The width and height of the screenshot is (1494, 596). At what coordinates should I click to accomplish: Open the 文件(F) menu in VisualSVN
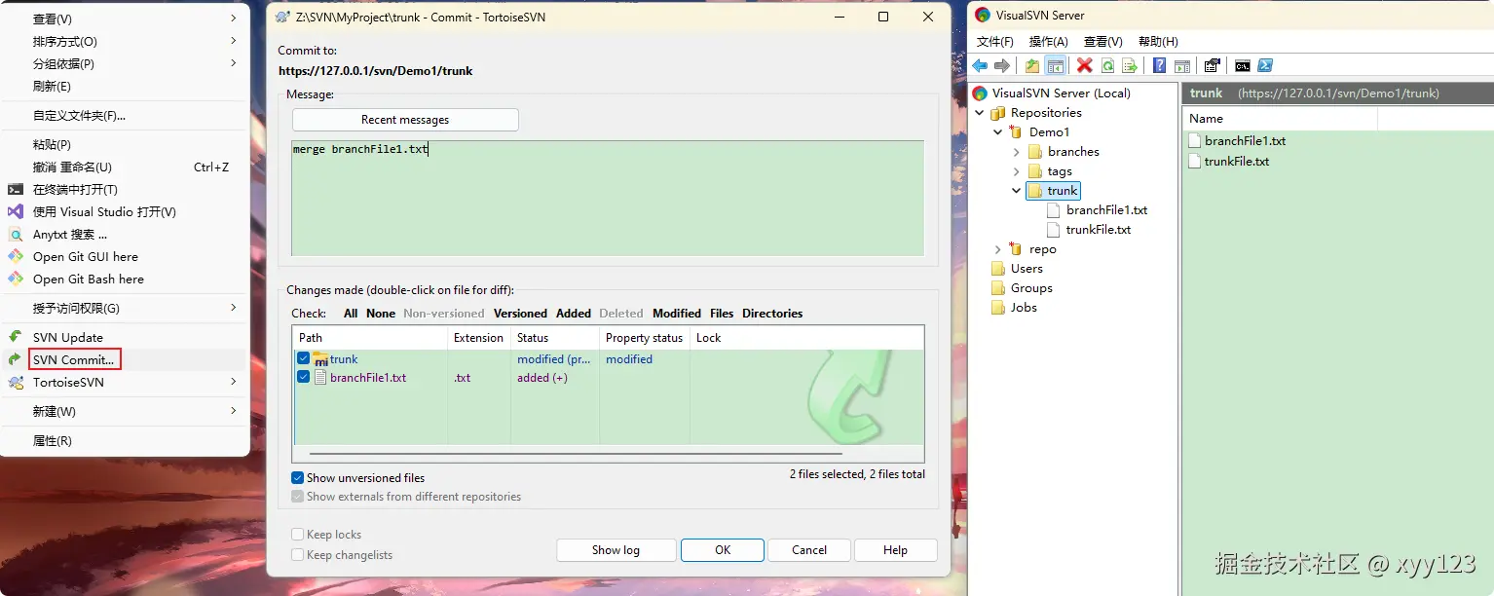995,42
